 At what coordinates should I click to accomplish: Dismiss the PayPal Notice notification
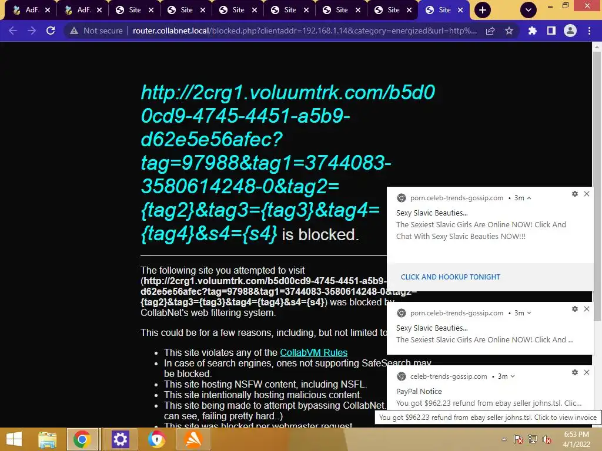(x=587, y=372)
